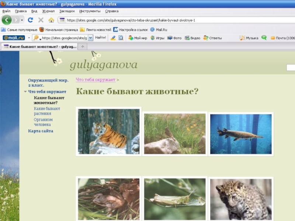Open the dropdown arrow beside mail.ru logo
295x221 pixels.
29,38
